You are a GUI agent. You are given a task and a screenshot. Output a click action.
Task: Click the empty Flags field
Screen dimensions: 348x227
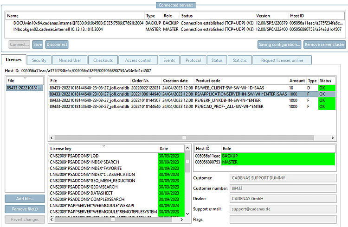[283, 220]
